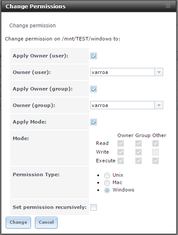
Task: Open the Owner (user) dropdown arrow
Action: [x=159, y=72]
